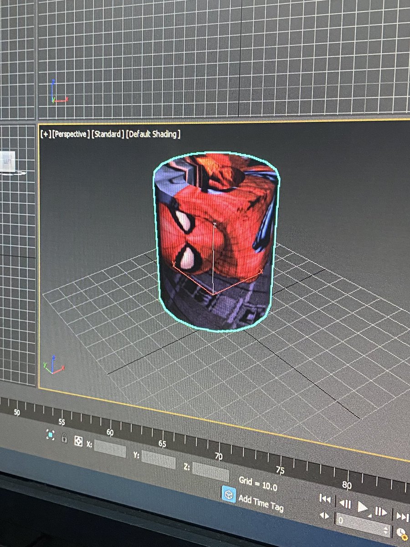Click the Z coordinate input field
Screen dimensions: 410x547
210,472
